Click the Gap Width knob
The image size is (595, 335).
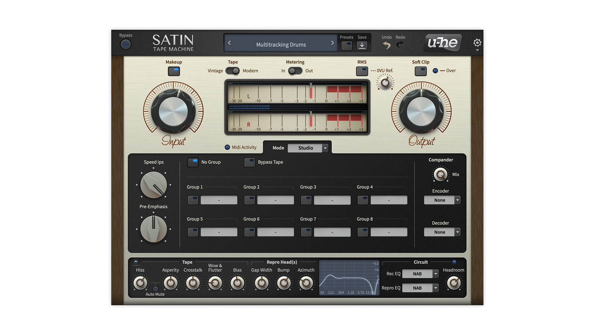point(262,283)
